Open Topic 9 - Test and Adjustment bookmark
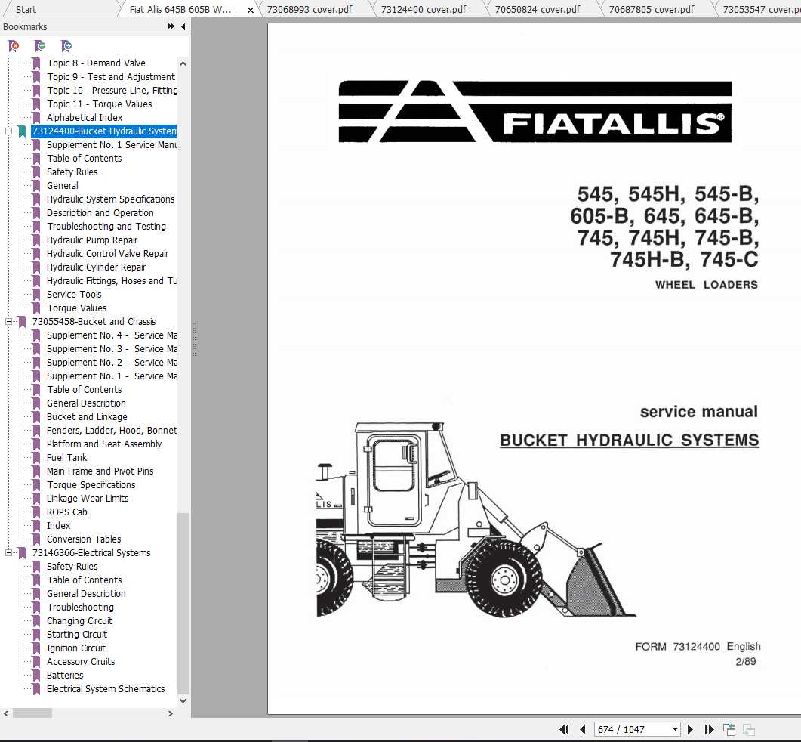 [x=111, y=77]
